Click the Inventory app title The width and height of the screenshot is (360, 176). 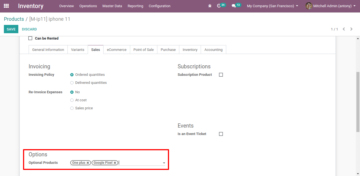[x=31, y=6]
